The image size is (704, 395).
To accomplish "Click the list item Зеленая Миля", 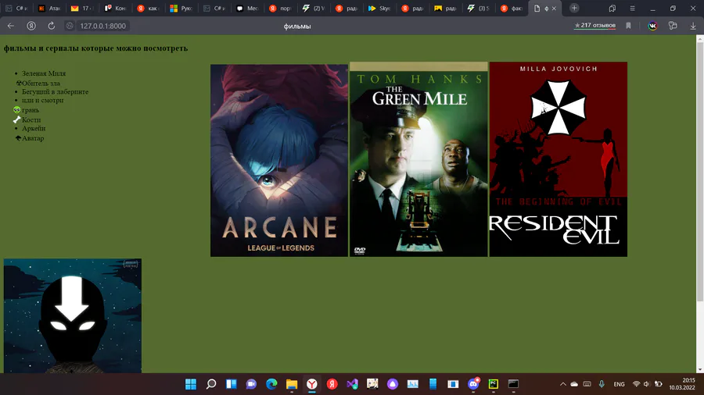I will tap(44, 73).
